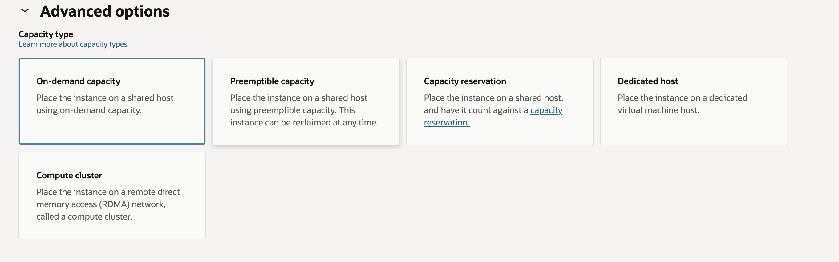
Task: Click the 'On-demand capacity' title text
Action: pos(78,81)
